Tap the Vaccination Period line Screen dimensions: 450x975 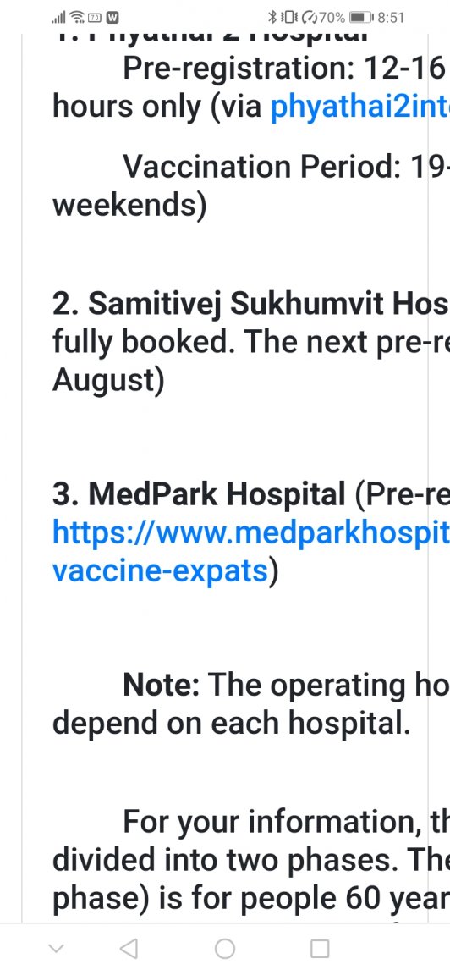(286, 167)
